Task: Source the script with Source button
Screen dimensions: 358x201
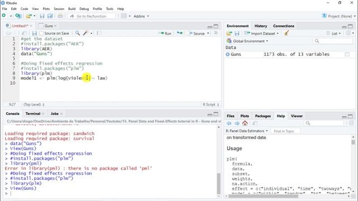Action: tap(196, 33)
